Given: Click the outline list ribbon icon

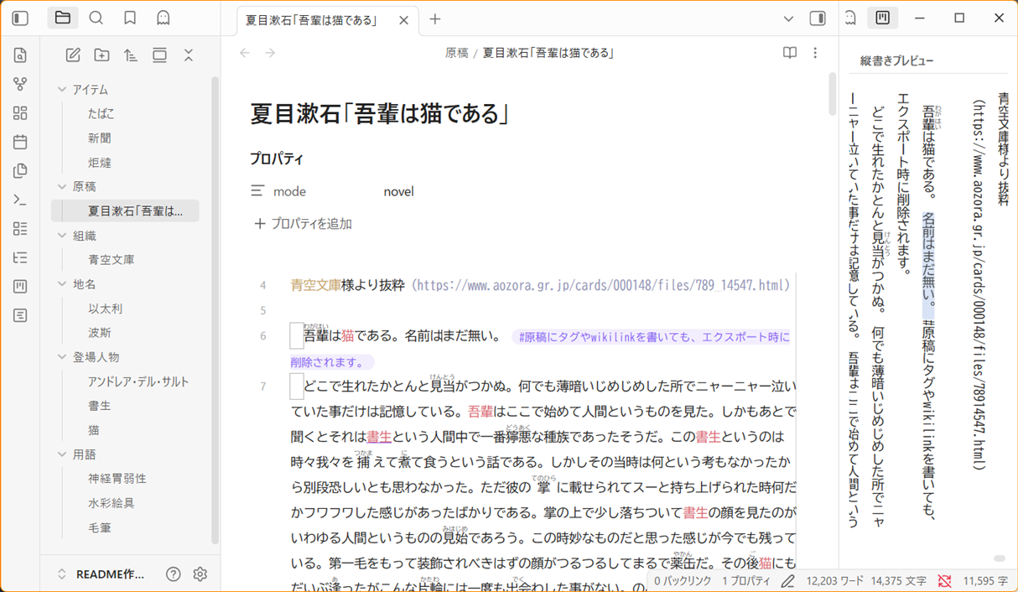Looking at the screenshot, I should (20, 257).
